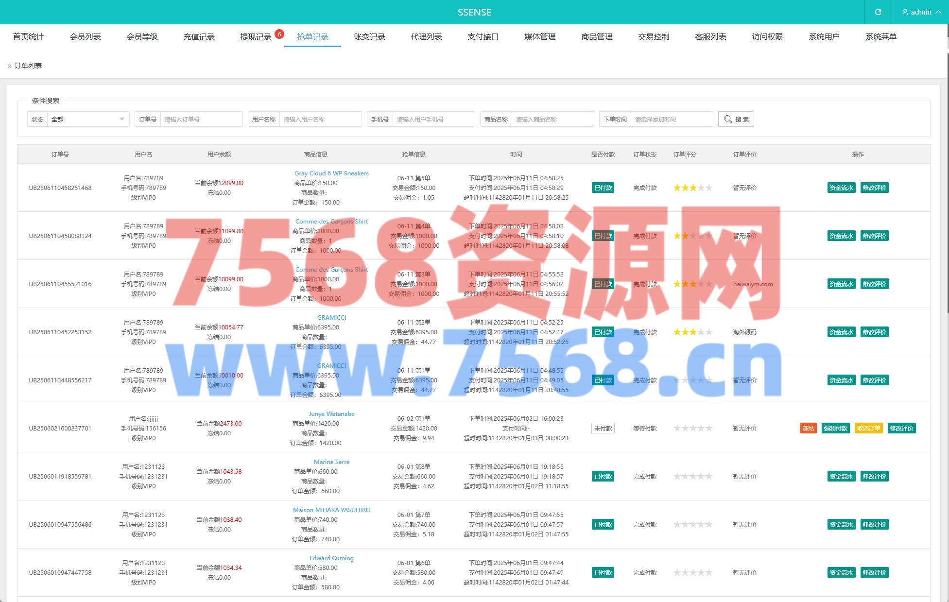Click 已付款 badge of order UB2506110458251468
The width and height of the screenshot is (949, 602).
click(x=603, y=188)
